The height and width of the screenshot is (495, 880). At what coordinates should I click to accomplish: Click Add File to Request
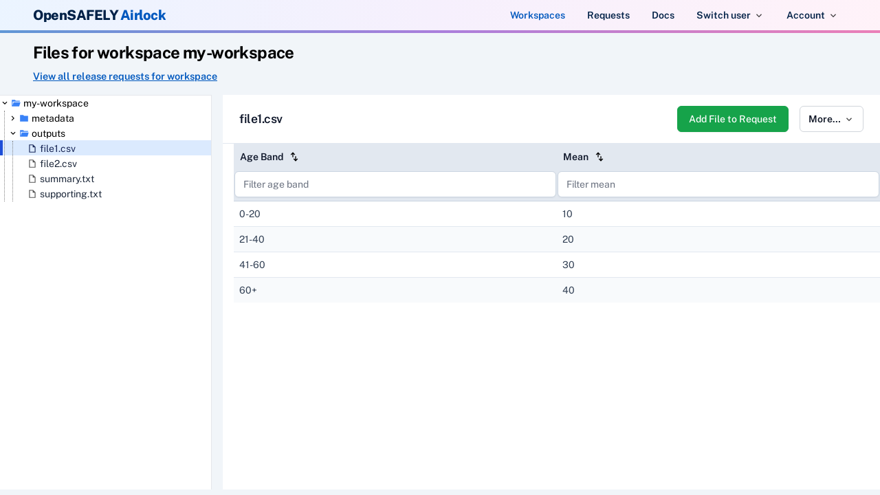click(733, 119)
